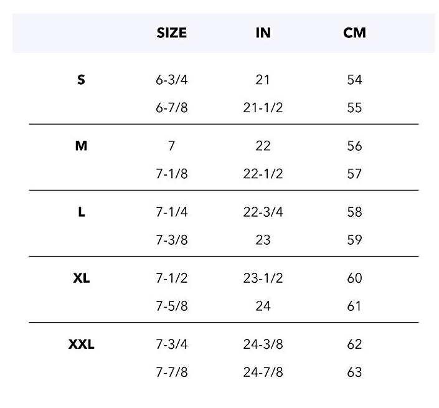Click the 23-1/2 inch value
This screenshot has width=439, height=408.
coord(263,278)
